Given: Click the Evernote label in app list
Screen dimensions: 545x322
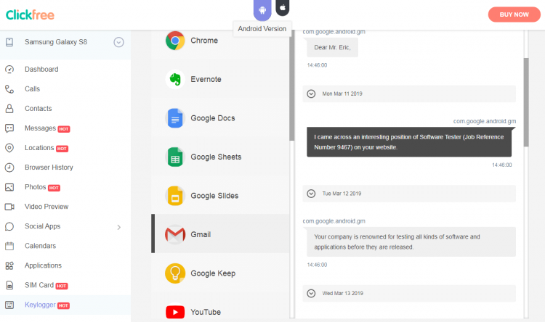Looking at the screenshot, I should point(206,80).
